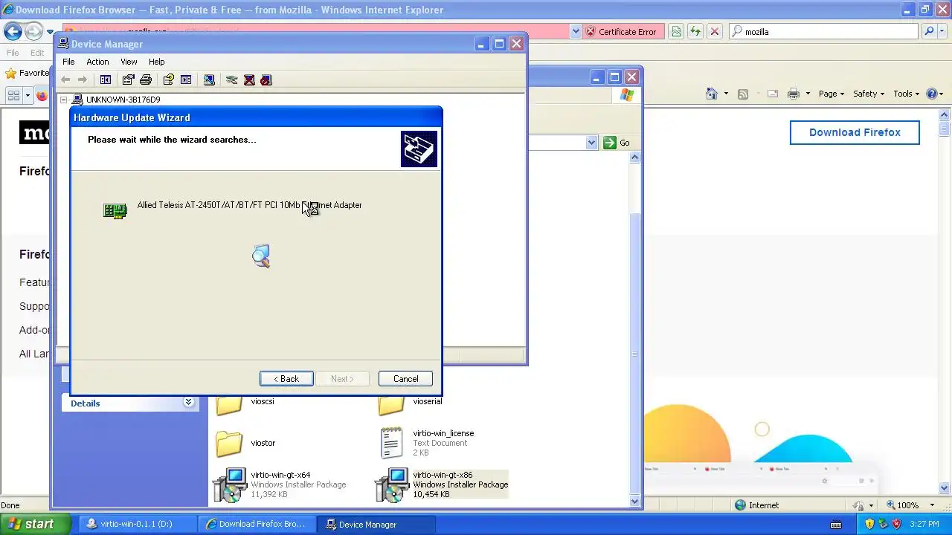Open the Page menu in IE command bar

[x=832, y=94]
